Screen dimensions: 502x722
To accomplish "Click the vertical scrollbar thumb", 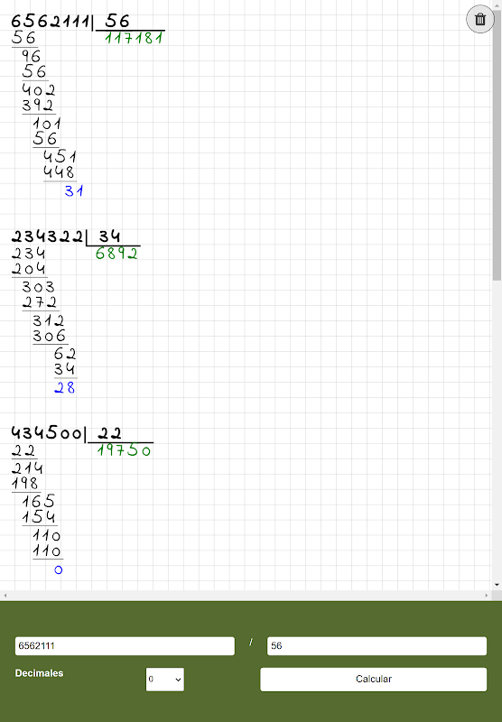I will (x=497, y=143).
